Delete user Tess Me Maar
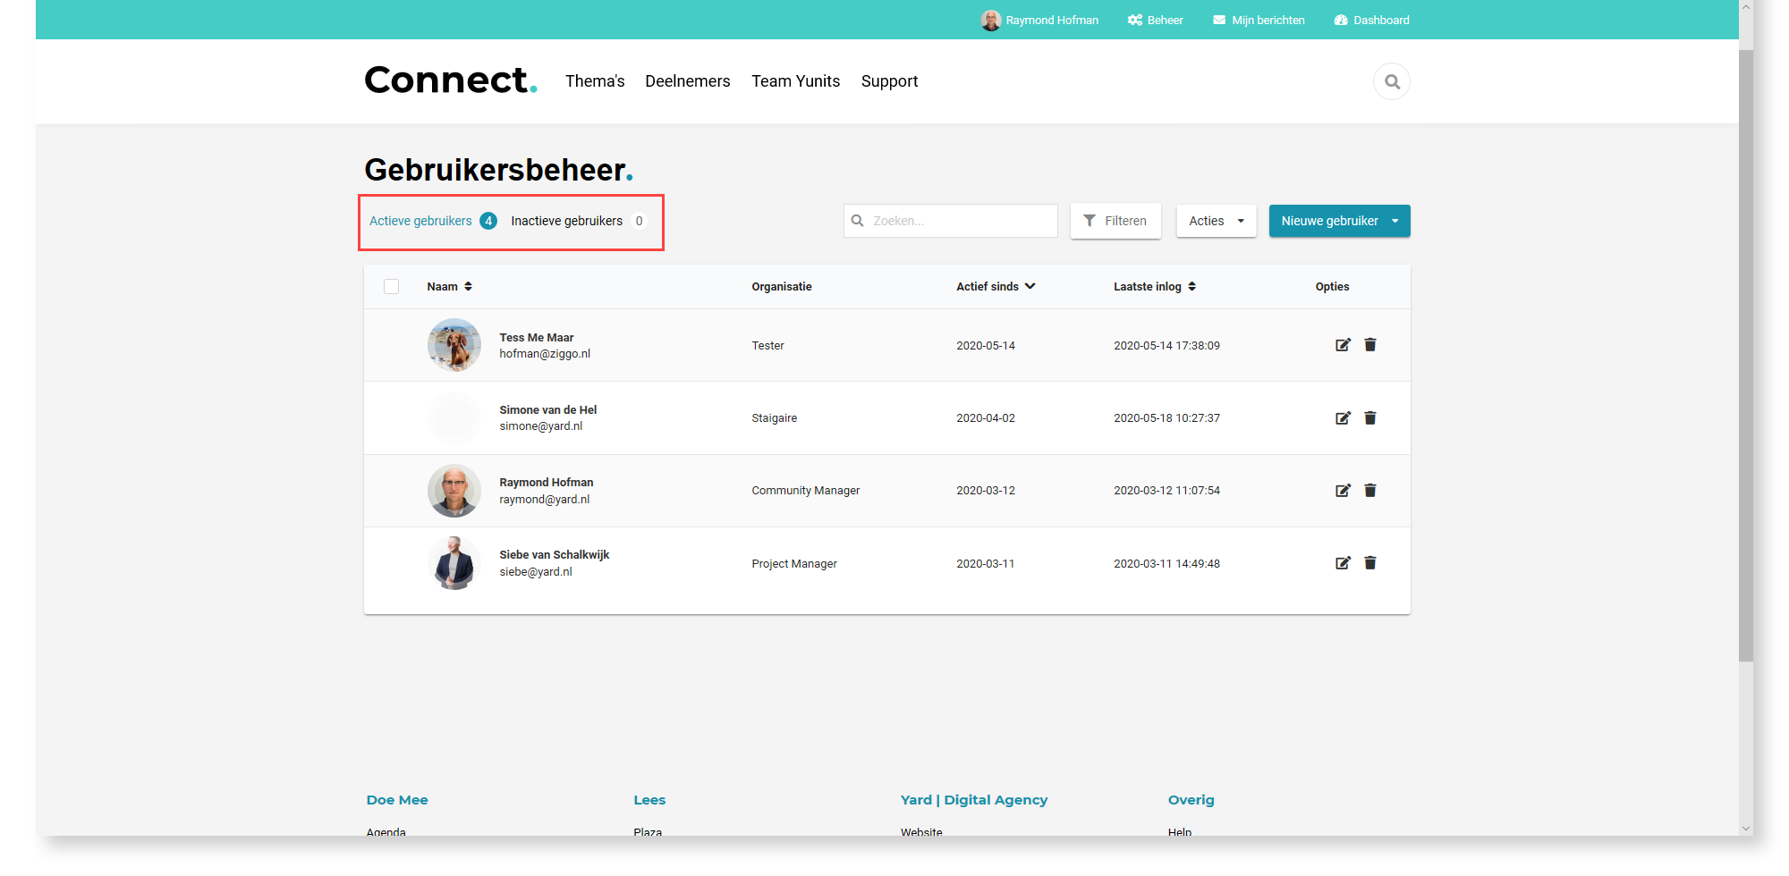This screenshot has height=876, width=1789. pyautogui.click(x=1370, y=345)
